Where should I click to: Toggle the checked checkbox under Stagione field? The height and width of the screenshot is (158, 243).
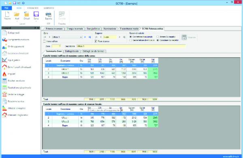tap(96, 41)
